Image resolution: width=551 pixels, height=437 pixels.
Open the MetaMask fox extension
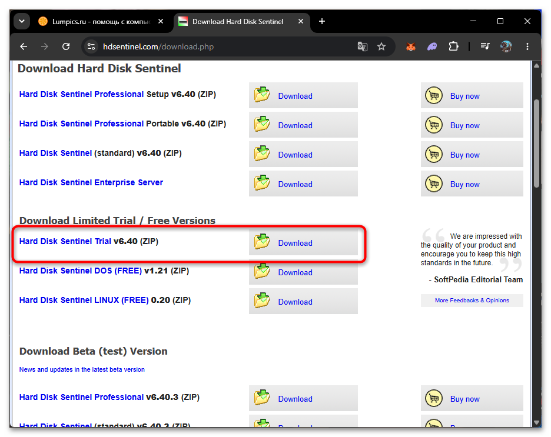coord(410,46)
